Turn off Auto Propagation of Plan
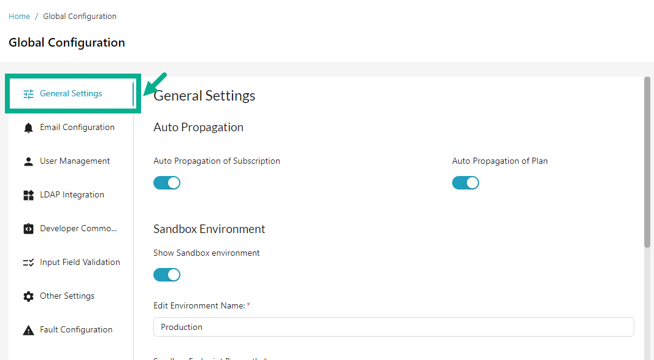This screenshot has width=654, height=360. (x=466, y=182)
